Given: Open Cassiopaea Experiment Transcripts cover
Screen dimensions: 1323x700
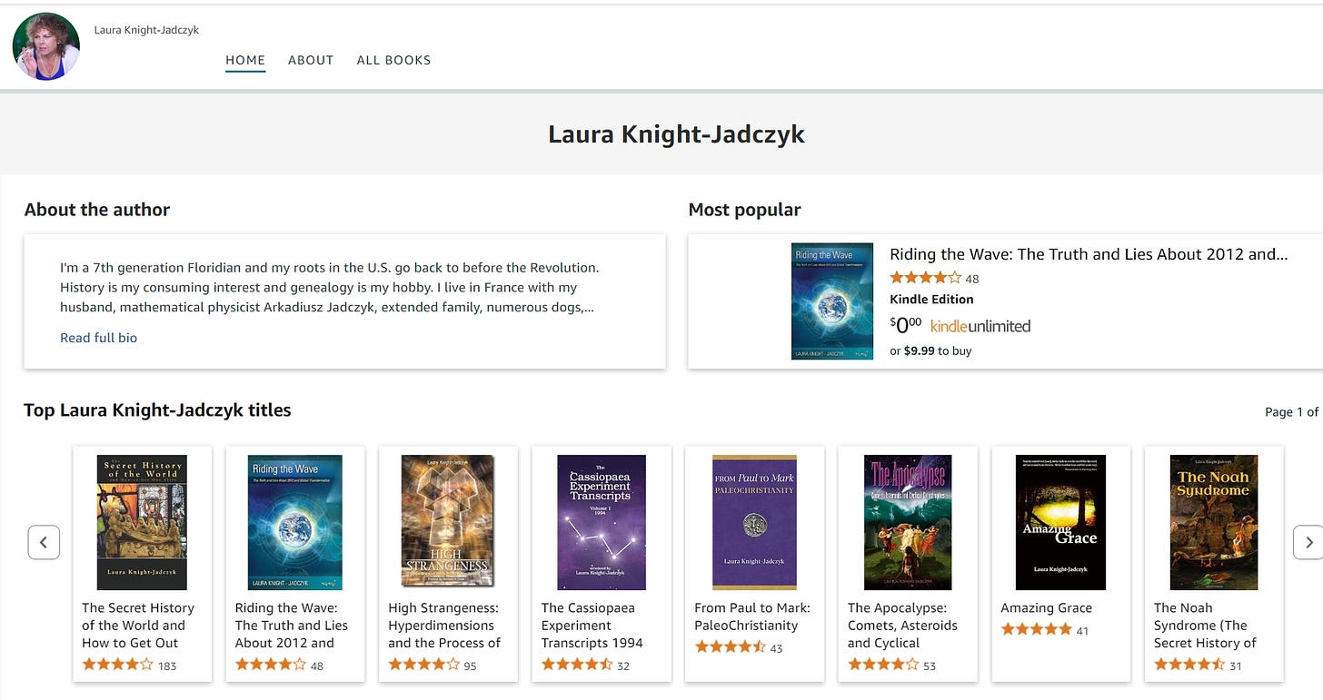Looking at the screenshot, I should coord(601,522).
